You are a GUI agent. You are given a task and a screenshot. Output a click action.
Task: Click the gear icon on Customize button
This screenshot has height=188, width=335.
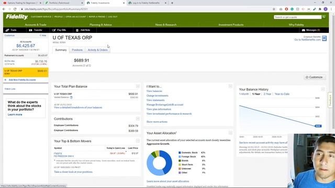pyautogui.click(x=307, y=77)
